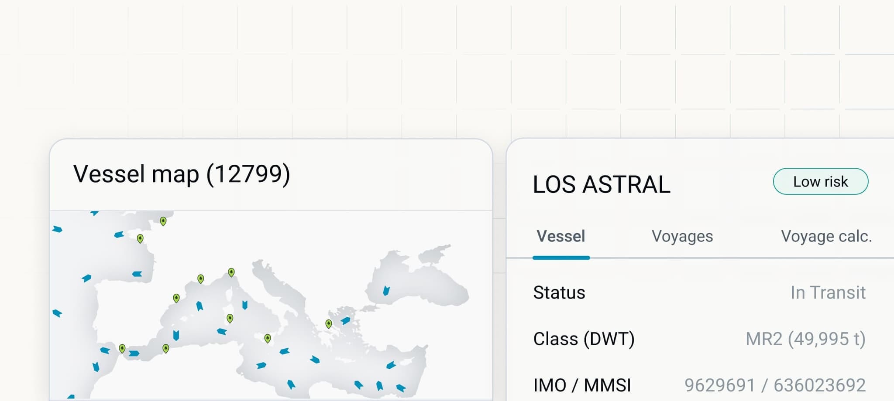Open the Voyage calc. tab
This screenshot has width=894, height=401.
tap(826, 236)
